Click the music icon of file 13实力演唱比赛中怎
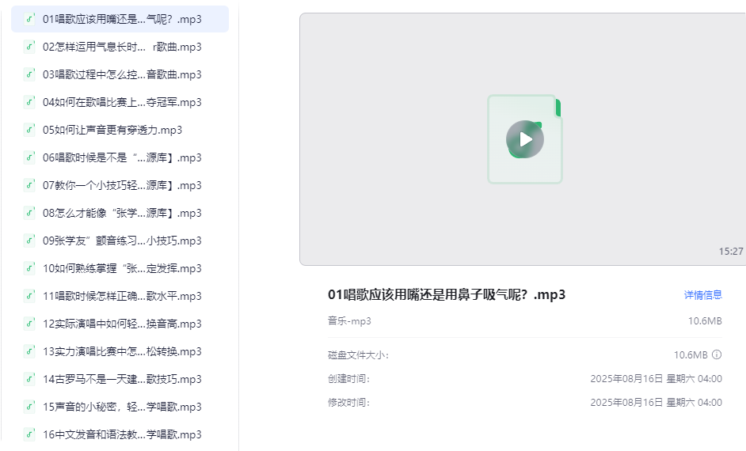Viewport: 746px width, 451px height. tap(29, 351)
